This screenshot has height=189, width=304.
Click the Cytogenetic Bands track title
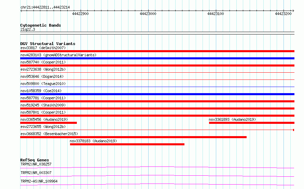[41, 25]
